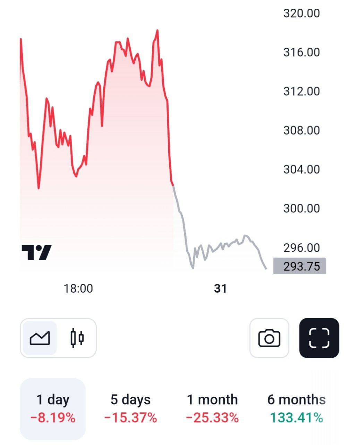Click the current price label 293.75
Screen dimensions: 359x445
[300, 266]
